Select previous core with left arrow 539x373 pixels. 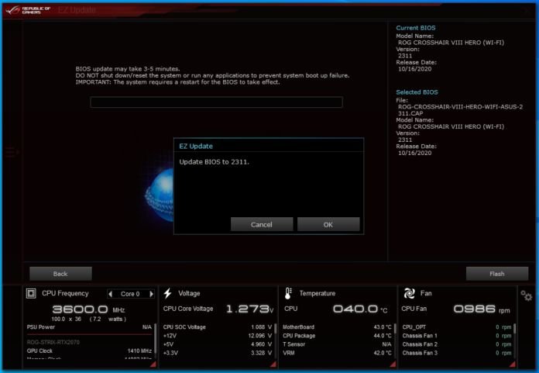click(110, 294)
